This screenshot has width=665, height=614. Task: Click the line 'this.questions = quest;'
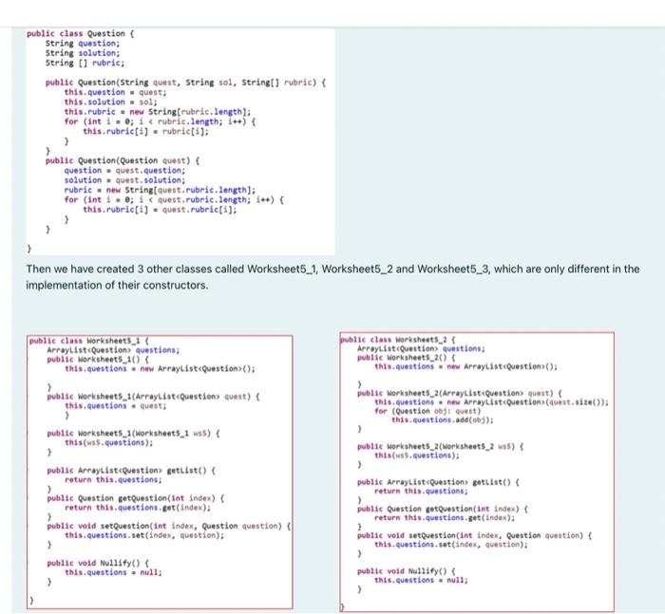[115, 406]
